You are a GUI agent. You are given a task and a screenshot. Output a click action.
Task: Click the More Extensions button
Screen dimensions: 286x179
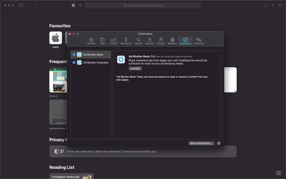(x=201, y=143)
